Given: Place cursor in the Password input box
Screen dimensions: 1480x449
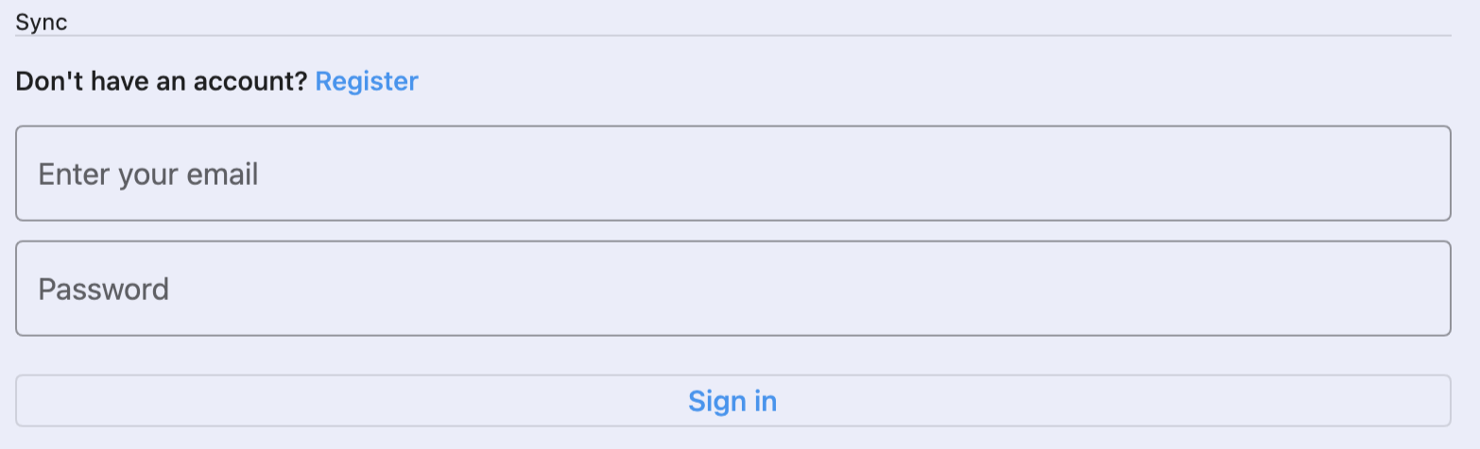Looking at the screenshot, I should (732, 289).
